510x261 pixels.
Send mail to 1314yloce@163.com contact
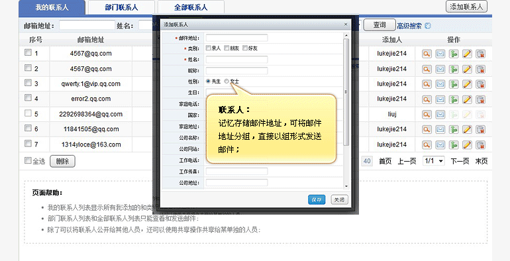[x=440, y=144]
